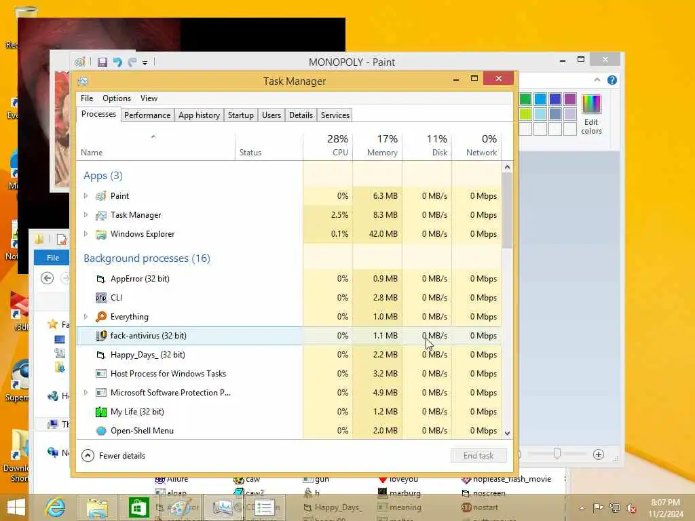The width and height of the screenshot is (695, 521).
Task: Sort by the Memory column header
Action: click(x=377, y=146)
